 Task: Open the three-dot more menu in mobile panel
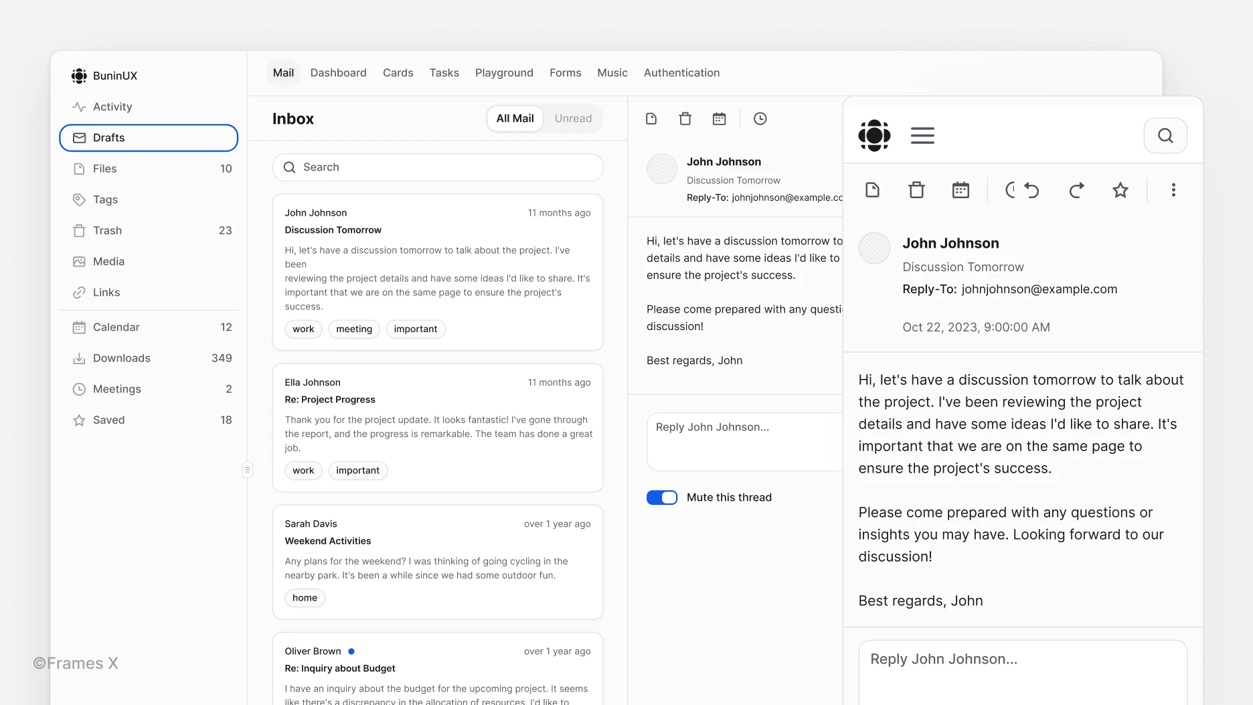[1173, 190]
